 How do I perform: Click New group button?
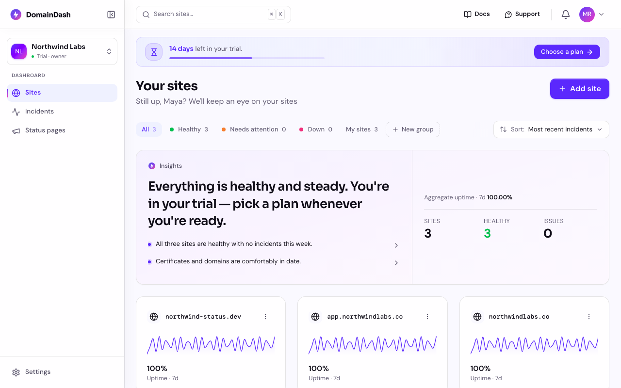pos(413,129)
